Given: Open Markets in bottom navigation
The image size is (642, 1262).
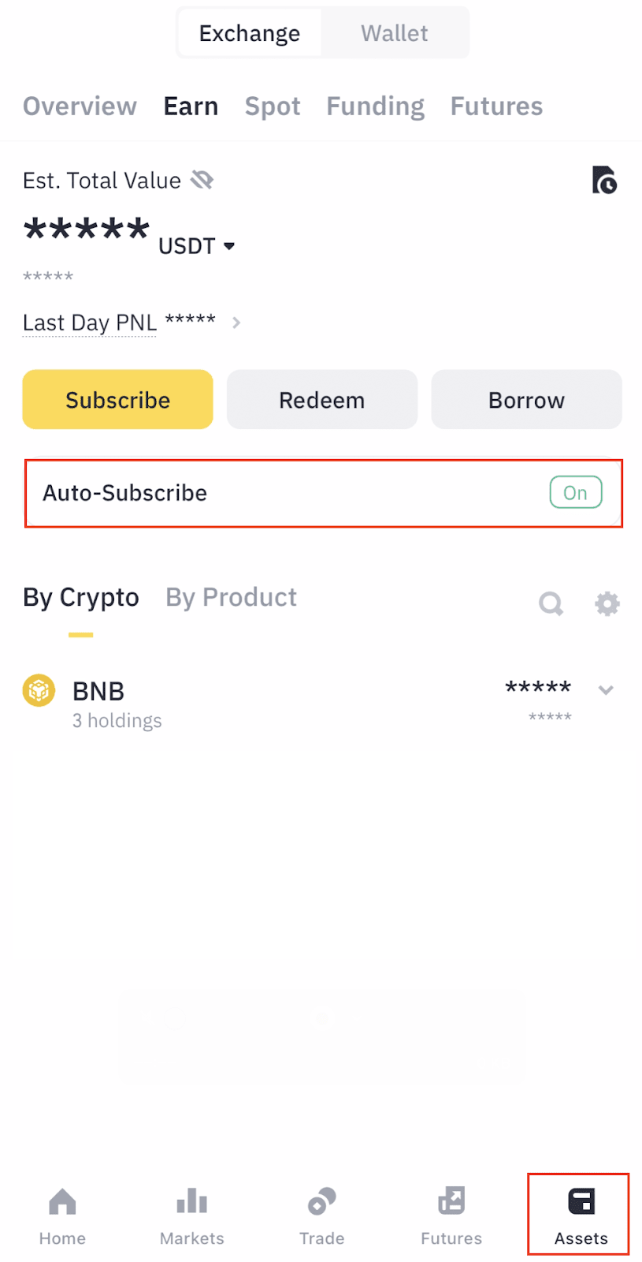Looking at the screenshot, I should (191, 1216).
